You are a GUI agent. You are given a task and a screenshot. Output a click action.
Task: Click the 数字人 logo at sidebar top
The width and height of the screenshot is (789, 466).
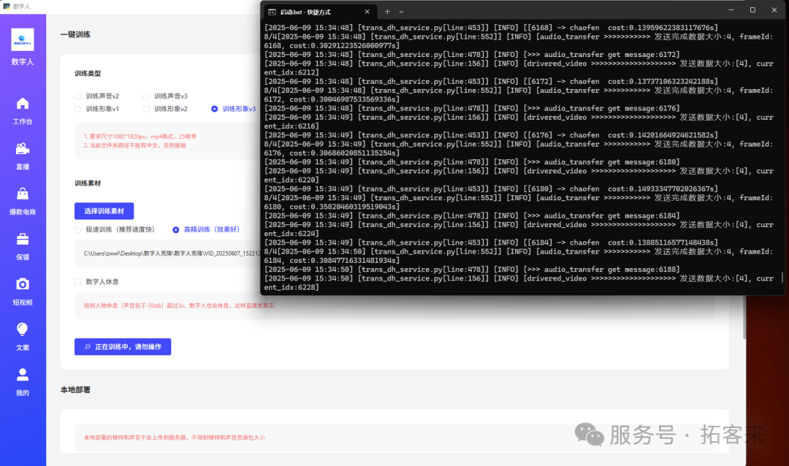tap(23, 40)
